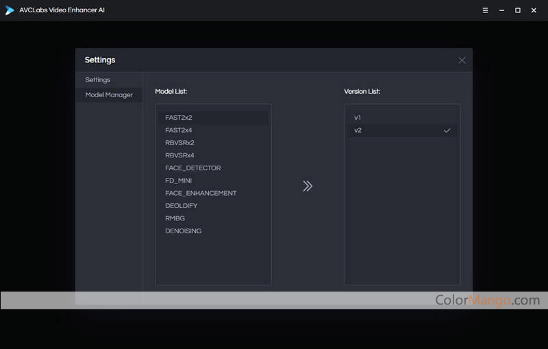Minimize the AVCLabs window
The width and height of the screenshot is (548, 349).
501,10
